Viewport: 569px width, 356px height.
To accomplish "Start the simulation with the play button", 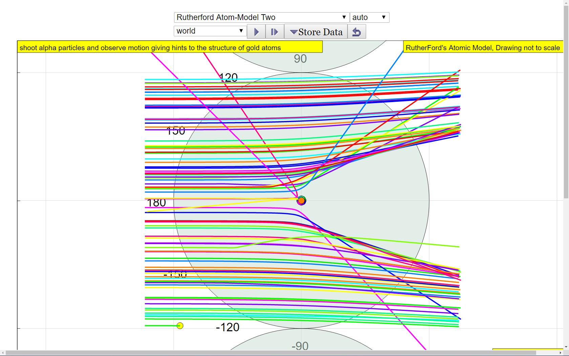I will (x=256, y=32).
